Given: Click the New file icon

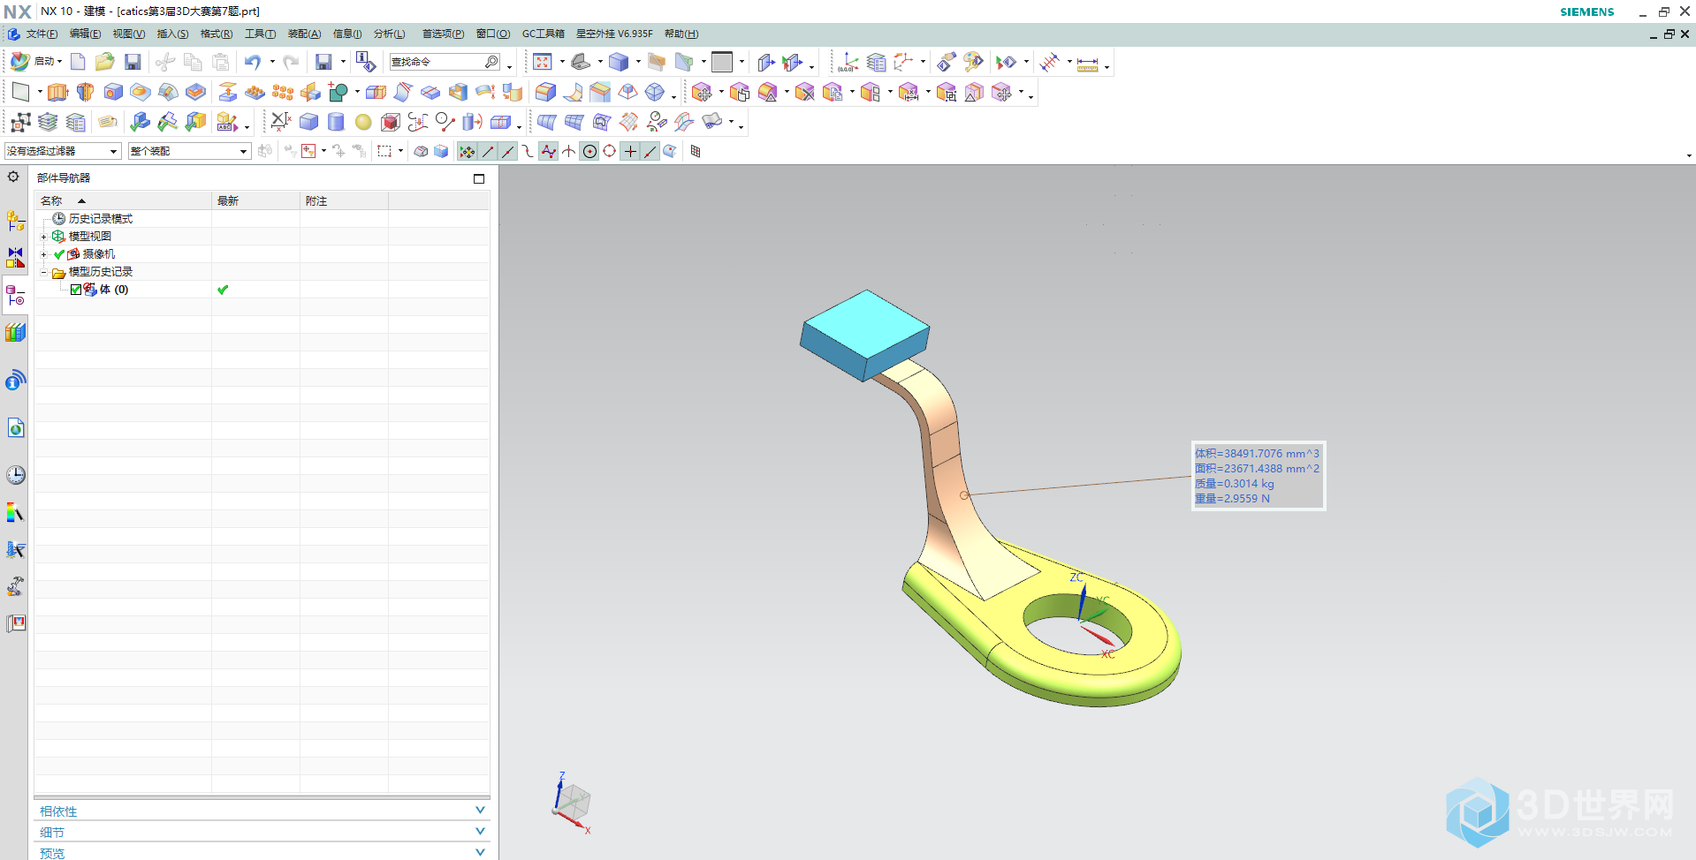Looking at the screenshot, I should pos(78,62).
